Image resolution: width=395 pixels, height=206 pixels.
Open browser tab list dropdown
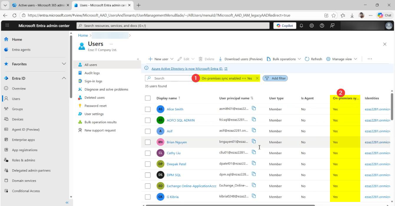pyautogui.click(x=5, y=5)
